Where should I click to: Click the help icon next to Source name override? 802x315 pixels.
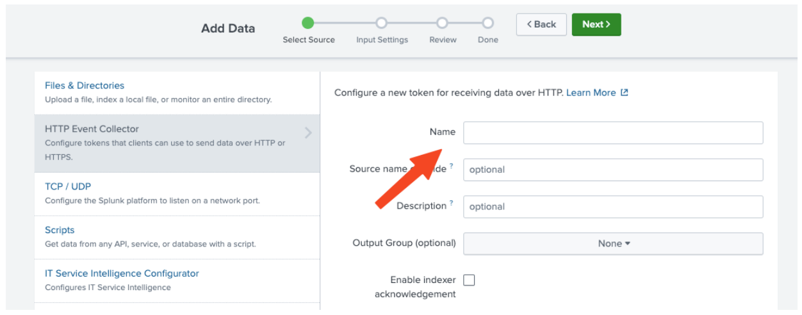[452, 166]
